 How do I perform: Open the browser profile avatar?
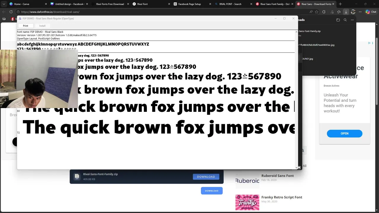pyautogui.click(x=353, y=12)
